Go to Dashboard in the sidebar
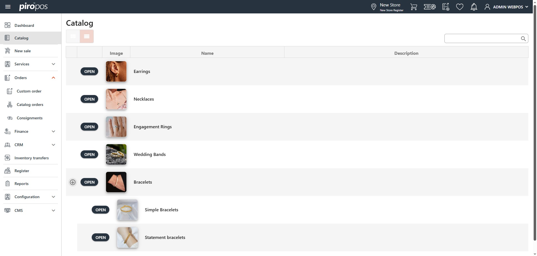The height and width of the screenshot is (256, 537). tap(24, 25)
